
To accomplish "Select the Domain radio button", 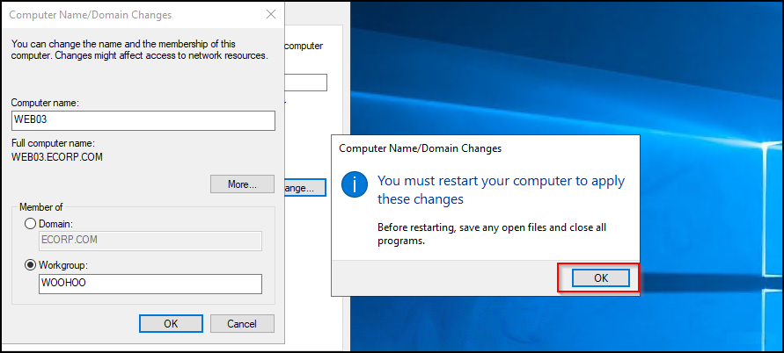I will pos(32,225).
